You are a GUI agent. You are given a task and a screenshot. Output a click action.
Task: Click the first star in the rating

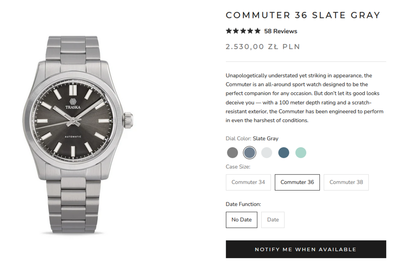tap(229, 31)
